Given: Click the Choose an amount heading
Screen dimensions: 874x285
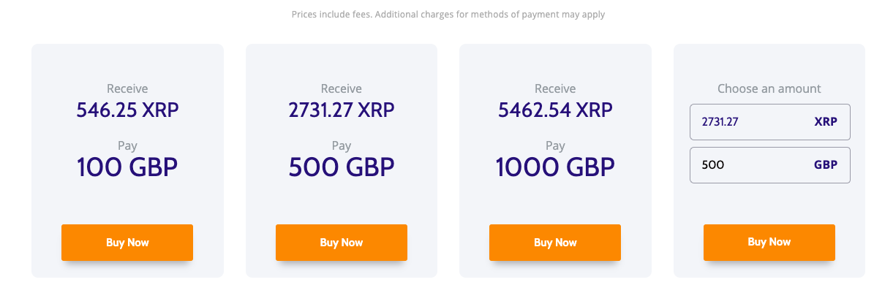Looking at the screenshot, I should point(769,88).
